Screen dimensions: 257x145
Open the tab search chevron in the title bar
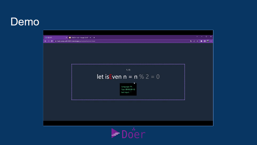(197, 37)
